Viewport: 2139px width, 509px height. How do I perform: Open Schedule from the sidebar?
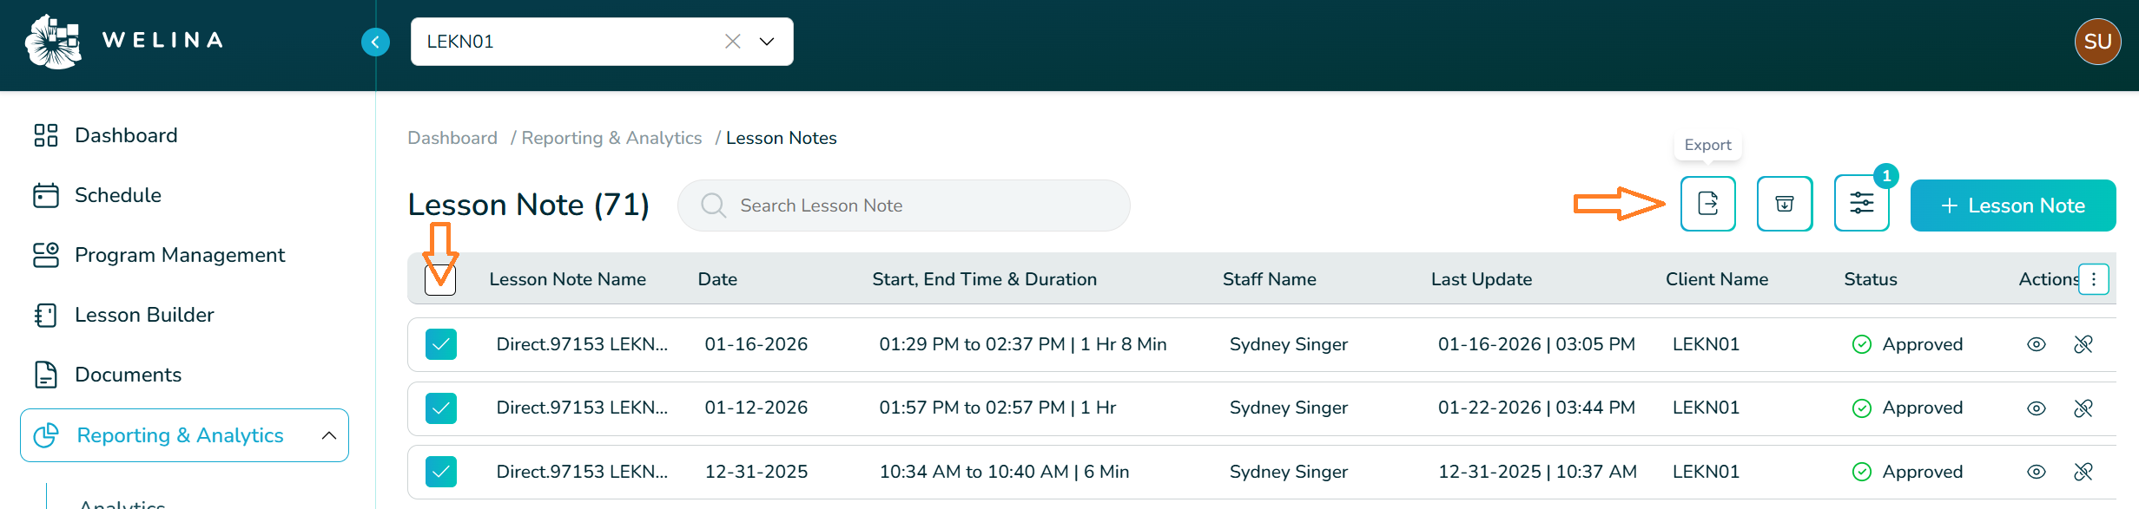[117, 195]
